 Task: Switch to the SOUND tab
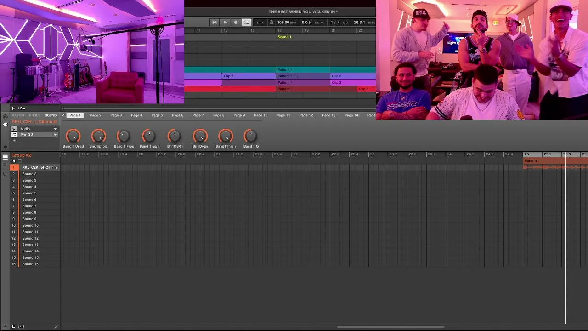(x=51, y=115)
